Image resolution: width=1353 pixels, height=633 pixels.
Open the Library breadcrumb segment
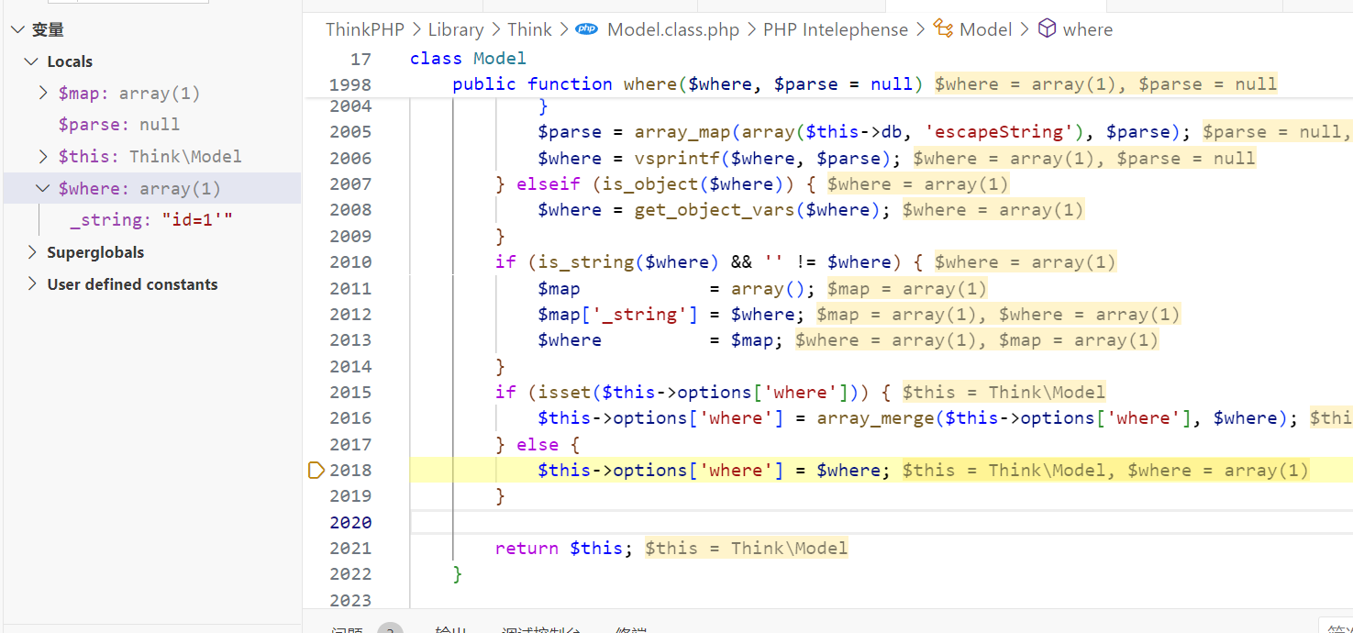[455, 29]
